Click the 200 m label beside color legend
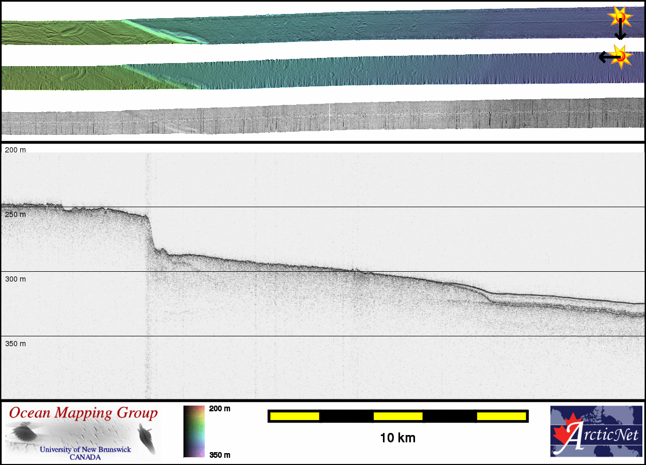This screenshot has width=646, height=465. (219, 409)
